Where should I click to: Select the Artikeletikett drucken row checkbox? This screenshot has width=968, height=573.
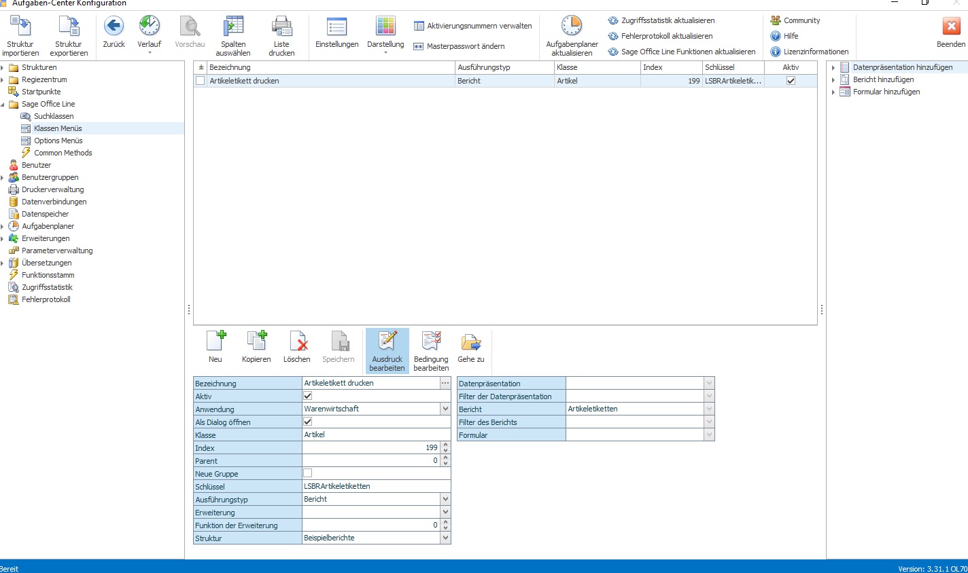click(200, 81)
